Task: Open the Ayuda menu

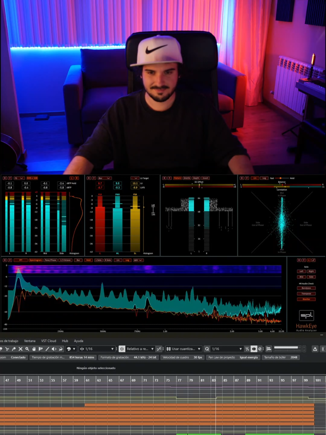Action: coord(79,341)
